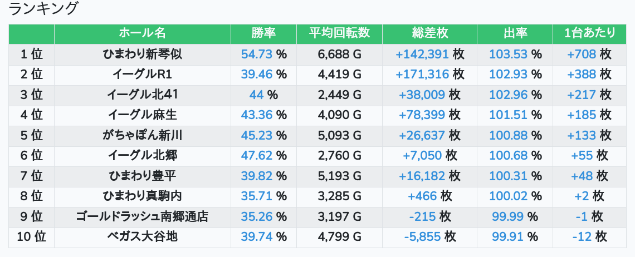Click the ひまわり豊平 hall name
Image resolution: width=635 pixels, height=257 pixels.
click(x=143, y=176)
